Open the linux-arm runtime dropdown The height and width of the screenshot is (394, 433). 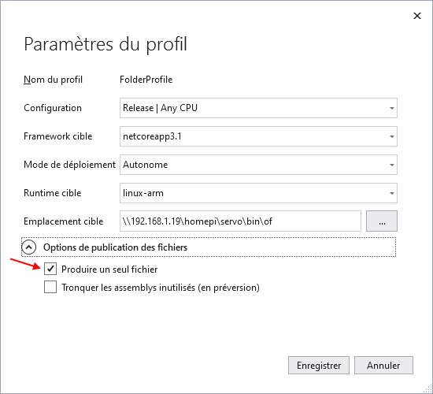pos(258,193)
